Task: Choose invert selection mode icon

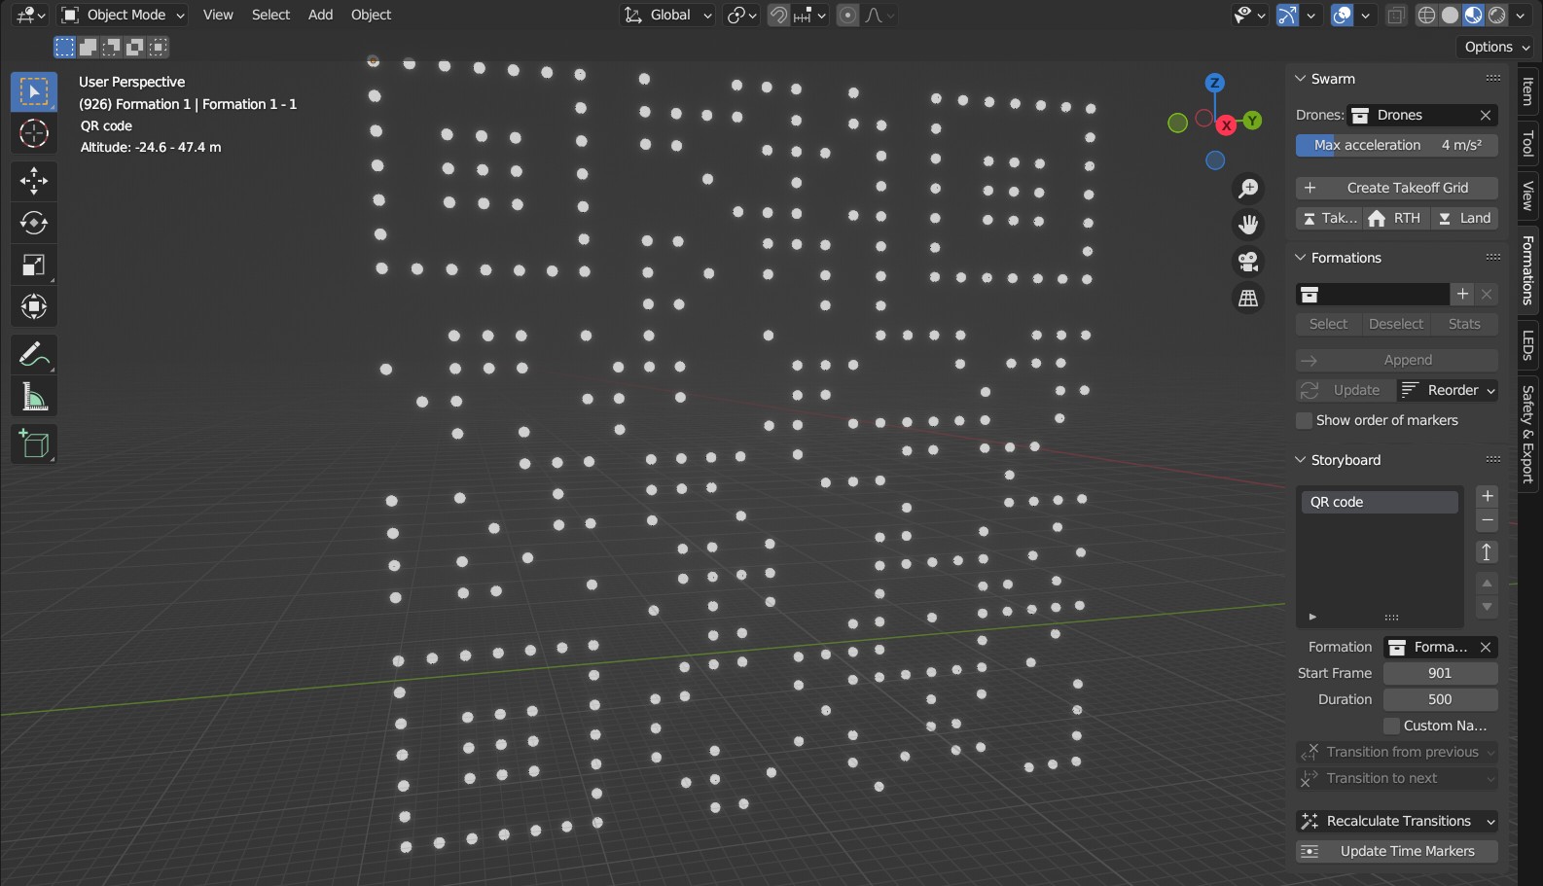Action: 134,47
